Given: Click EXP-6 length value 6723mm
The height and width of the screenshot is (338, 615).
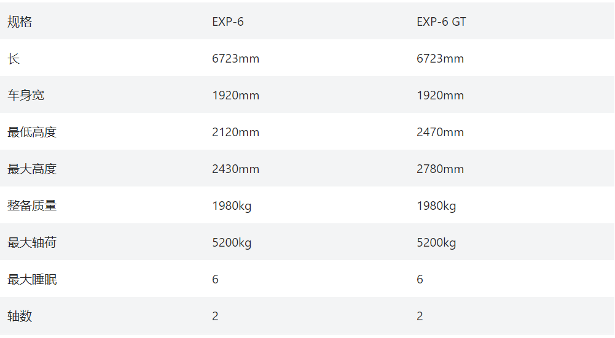Looking at the screenshot, I should click(235, 59).
